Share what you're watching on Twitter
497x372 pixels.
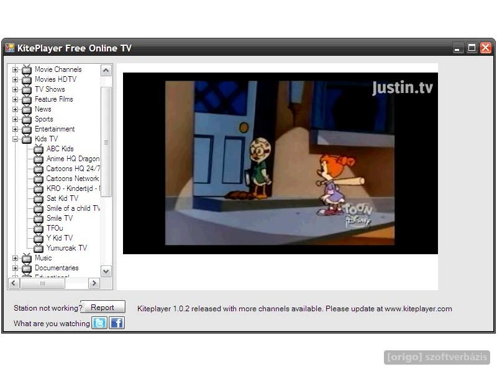click(99, 323)
